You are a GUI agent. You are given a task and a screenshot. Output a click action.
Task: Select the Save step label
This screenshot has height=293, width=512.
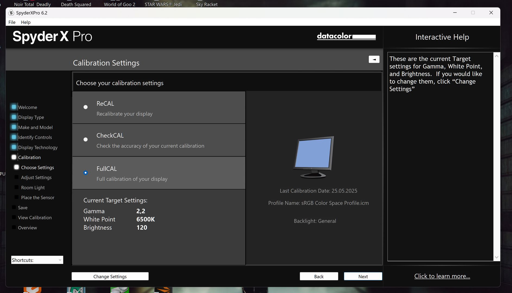23,208
